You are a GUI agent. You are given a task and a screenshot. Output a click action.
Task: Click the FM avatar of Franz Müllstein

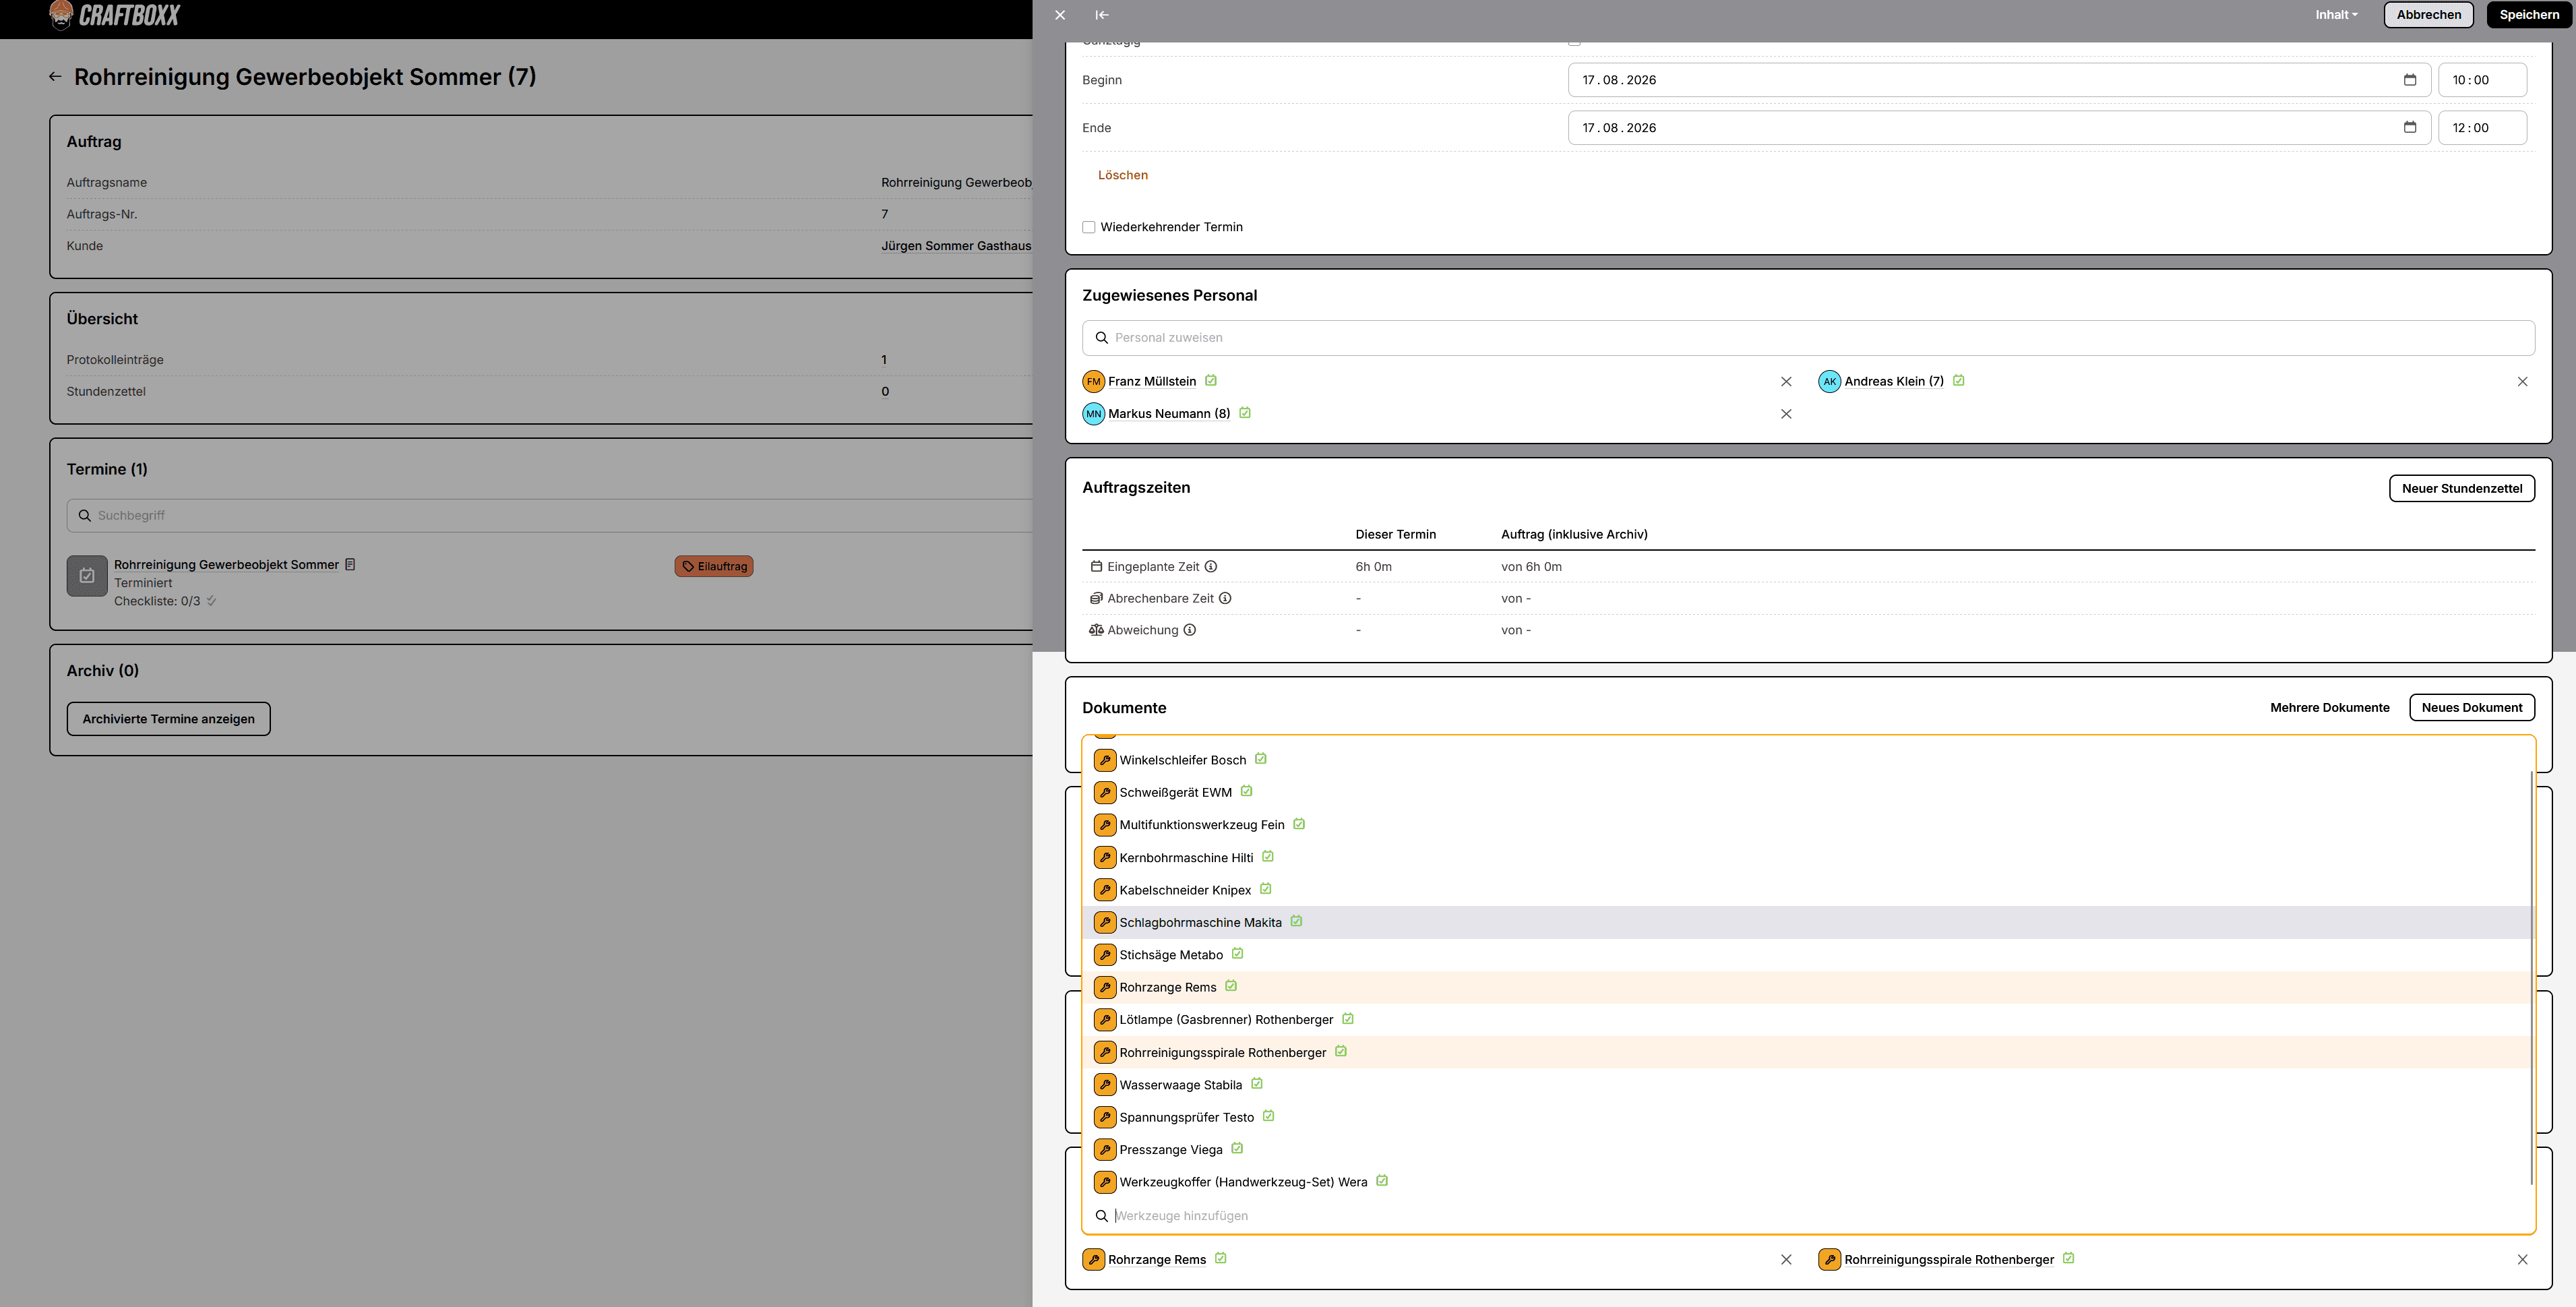(x=1093, y=381)
